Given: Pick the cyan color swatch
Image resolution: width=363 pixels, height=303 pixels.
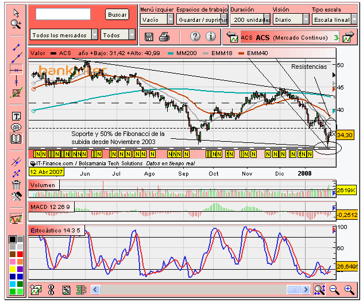Looking at the screenshot, I should tap(13, 284).
